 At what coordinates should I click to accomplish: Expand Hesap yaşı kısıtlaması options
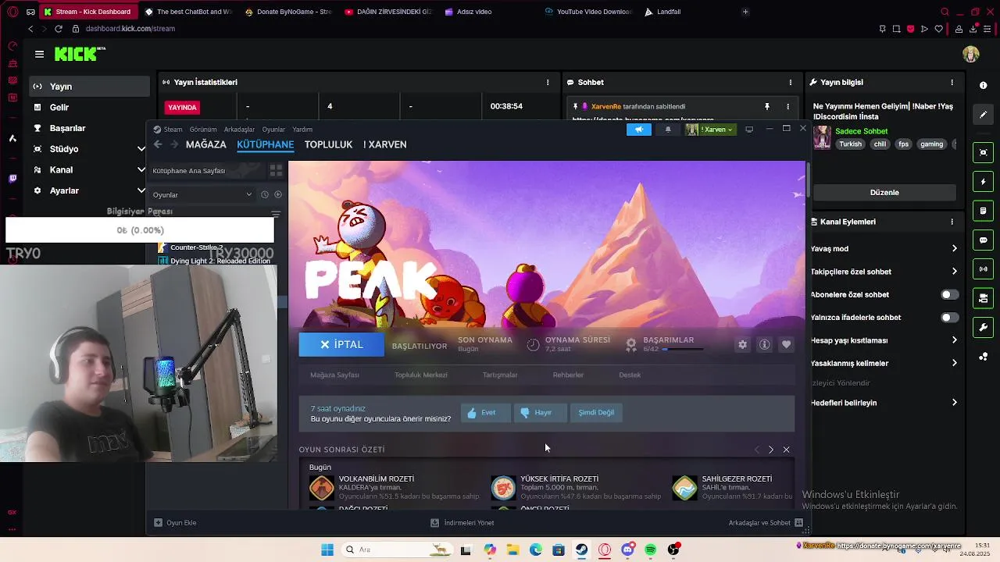click(954, 340)
